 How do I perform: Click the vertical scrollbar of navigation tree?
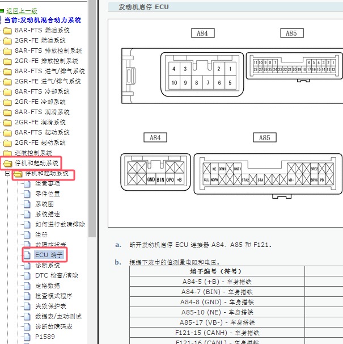pyautogui.click(x=92, y=119)
